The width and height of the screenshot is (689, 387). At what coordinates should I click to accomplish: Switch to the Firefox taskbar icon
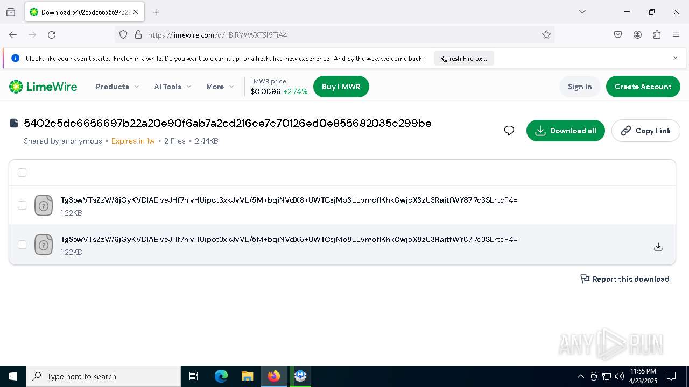[274, 376]
